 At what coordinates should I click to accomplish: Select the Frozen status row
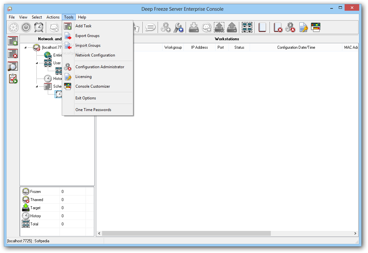tap(57, 192)
